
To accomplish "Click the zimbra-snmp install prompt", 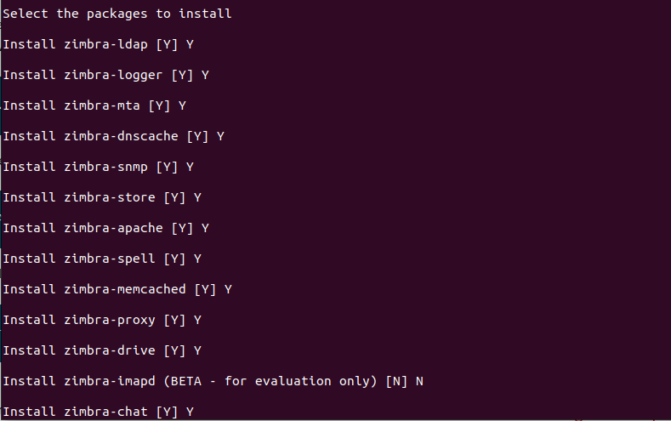I will click(x=99, y=167).
